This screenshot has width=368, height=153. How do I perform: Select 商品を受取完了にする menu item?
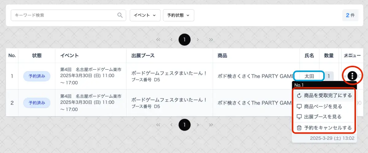(324, 95)
